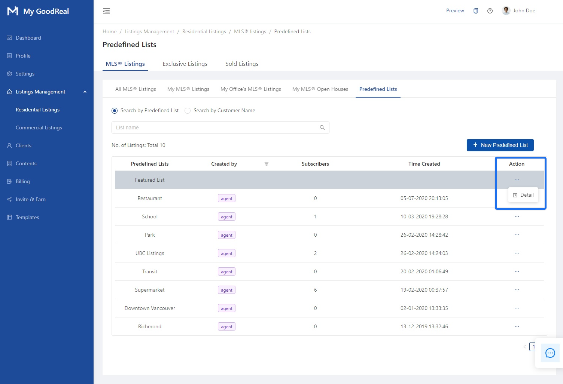Click Residential Listings in the breadcrumb
Image resolution: width=563 pixels, height=384 pixels.
point(204,31)
